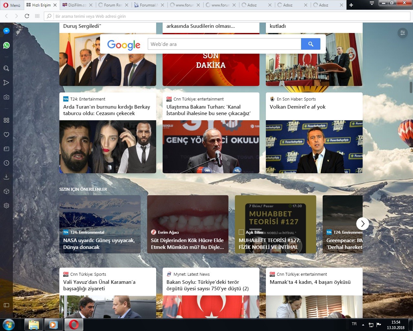413x331 pixels.
Task: Open the My Flow arrow icon
Action: click(x=6, y=83)
